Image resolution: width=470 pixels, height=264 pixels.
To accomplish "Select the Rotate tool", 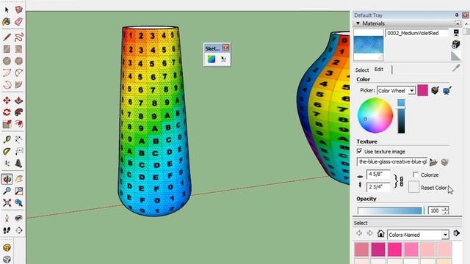I will pos(7,112).
